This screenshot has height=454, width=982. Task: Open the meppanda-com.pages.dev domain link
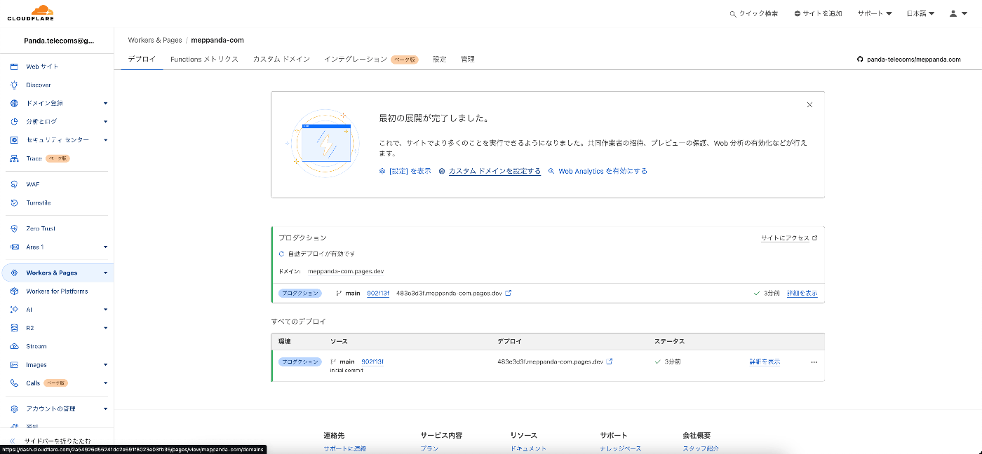coord(346,271)
